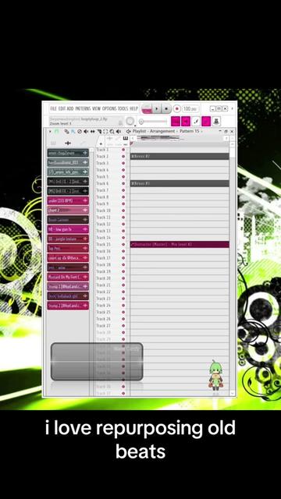This screenshot has width=281, height=499.
Task: Click the piano keys icon above tracks
Action: click(x=125, y=139)
